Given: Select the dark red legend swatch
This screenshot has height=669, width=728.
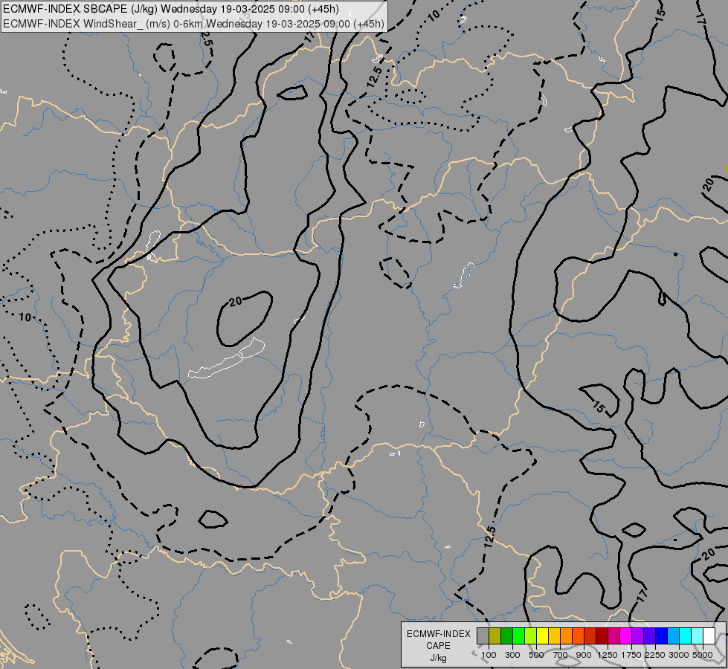Looking at the screenshot, I should tap(602, 636).
